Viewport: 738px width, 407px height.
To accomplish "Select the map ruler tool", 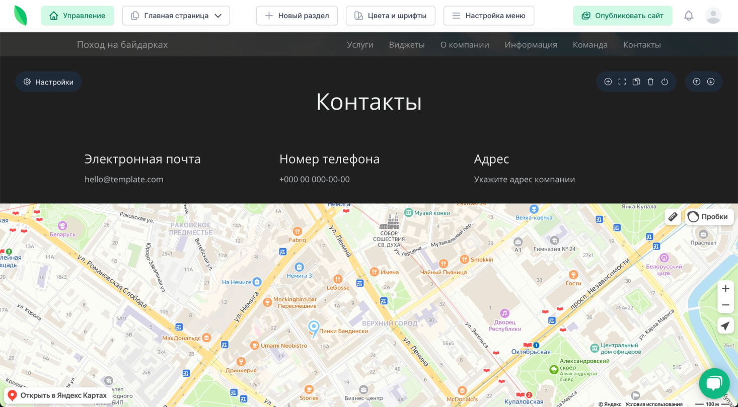I will (673, 217).
